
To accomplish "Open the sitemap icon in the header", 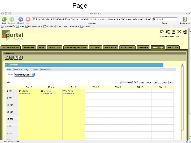I will [x=167, y=32].
